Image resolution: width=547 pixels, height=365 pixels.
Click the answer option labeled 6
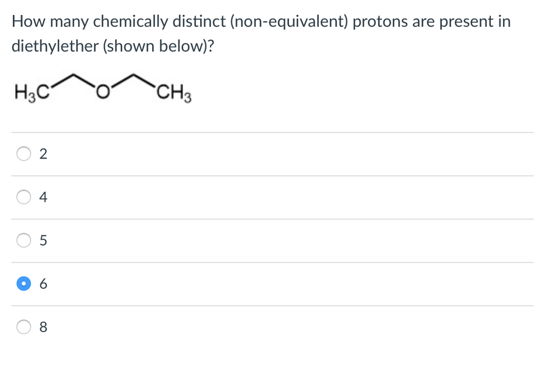43,284
